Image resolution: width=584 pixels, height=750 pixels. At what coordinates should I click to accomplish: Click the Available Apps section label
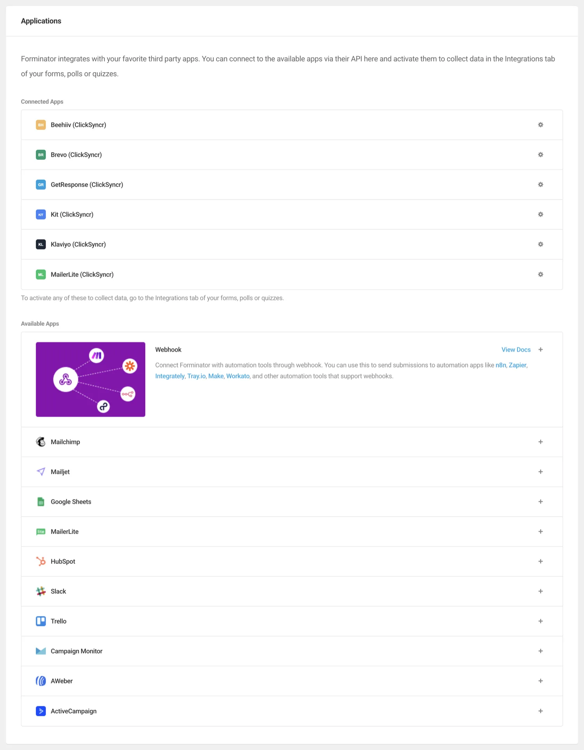(x=40, y=324)
